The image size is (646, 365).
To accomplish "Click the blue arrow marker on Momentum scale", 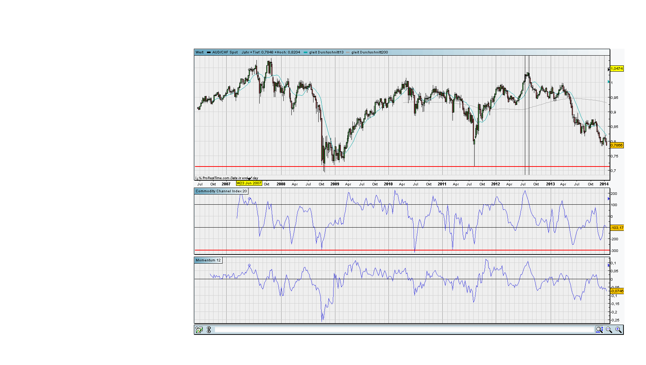I will point(609,265).
